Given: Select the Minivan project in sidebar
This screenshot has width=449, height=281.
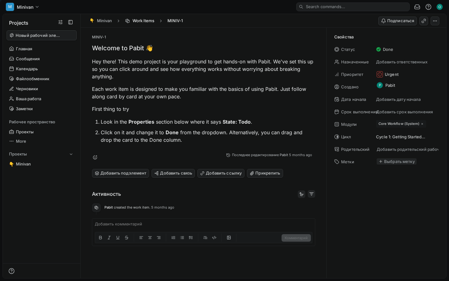Looking at the screenshot, I should coord(41,164).
